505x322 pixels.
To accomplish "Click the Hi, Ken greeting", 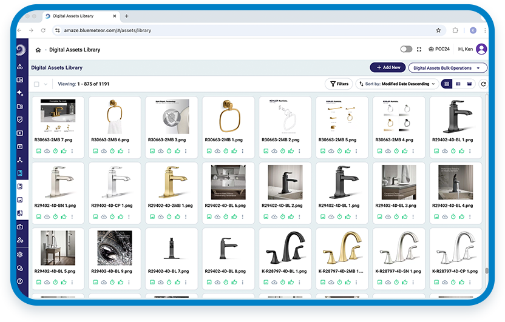I will (x=466, y=49).
